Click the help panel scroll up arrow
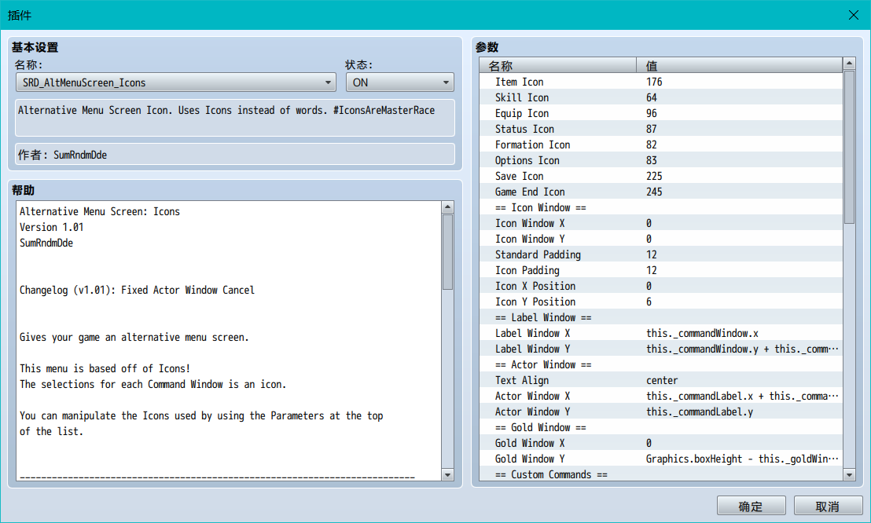 [448, 207]
